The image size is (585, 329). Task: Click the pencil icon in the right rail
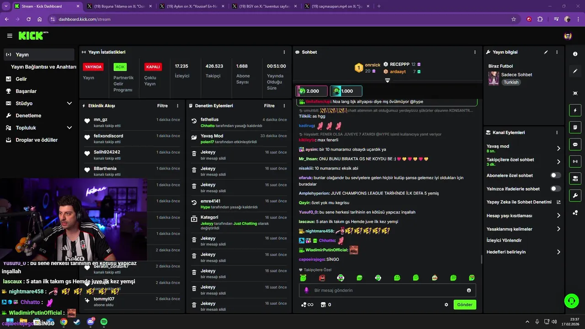pyautogui.click(x=575, y=71)
